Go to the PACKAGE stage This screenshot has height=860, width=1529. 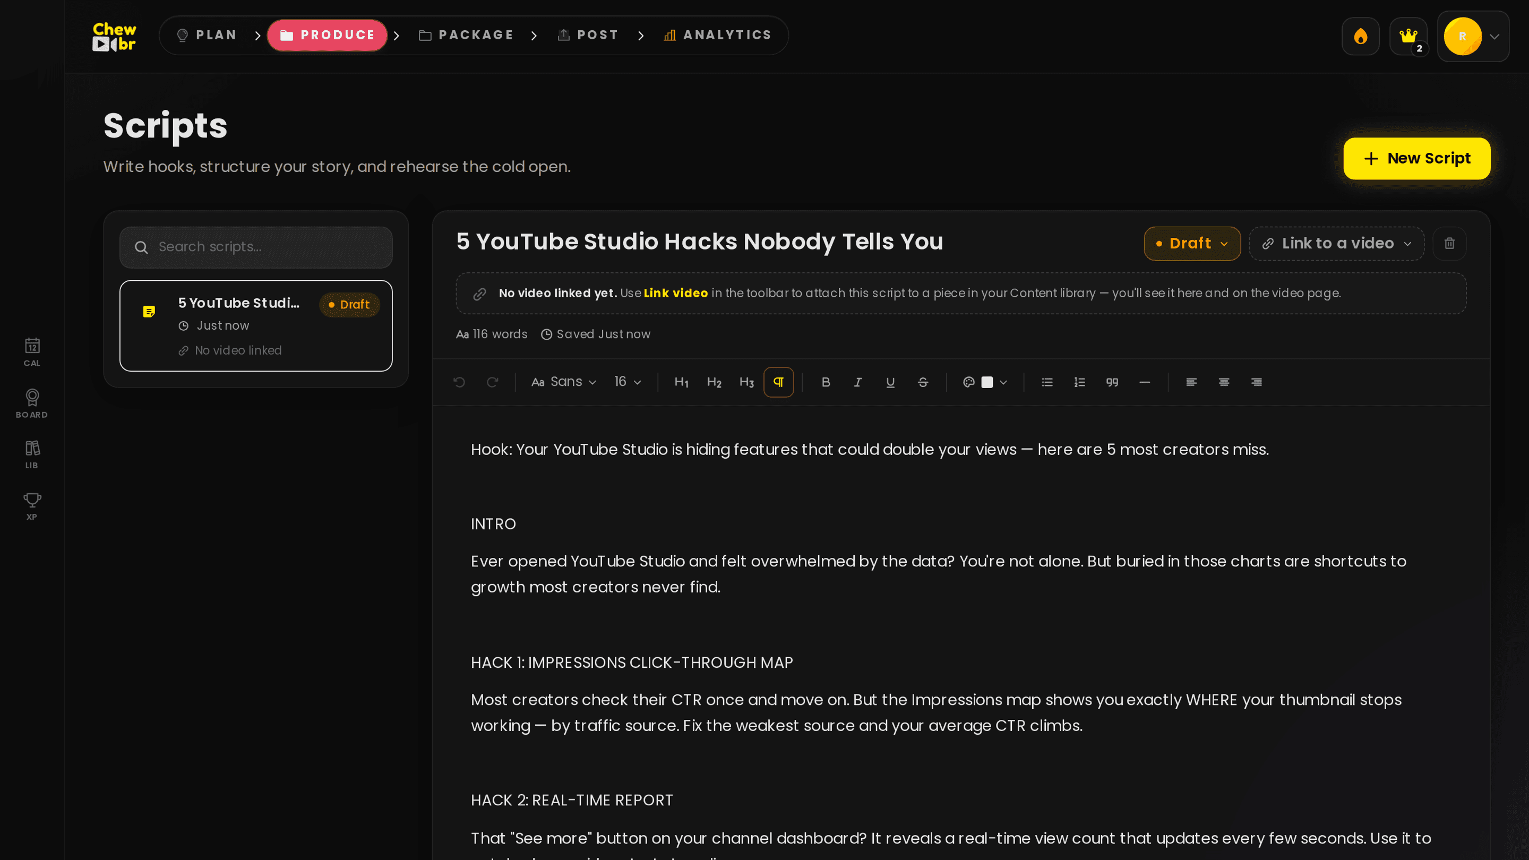click(466, 35)
